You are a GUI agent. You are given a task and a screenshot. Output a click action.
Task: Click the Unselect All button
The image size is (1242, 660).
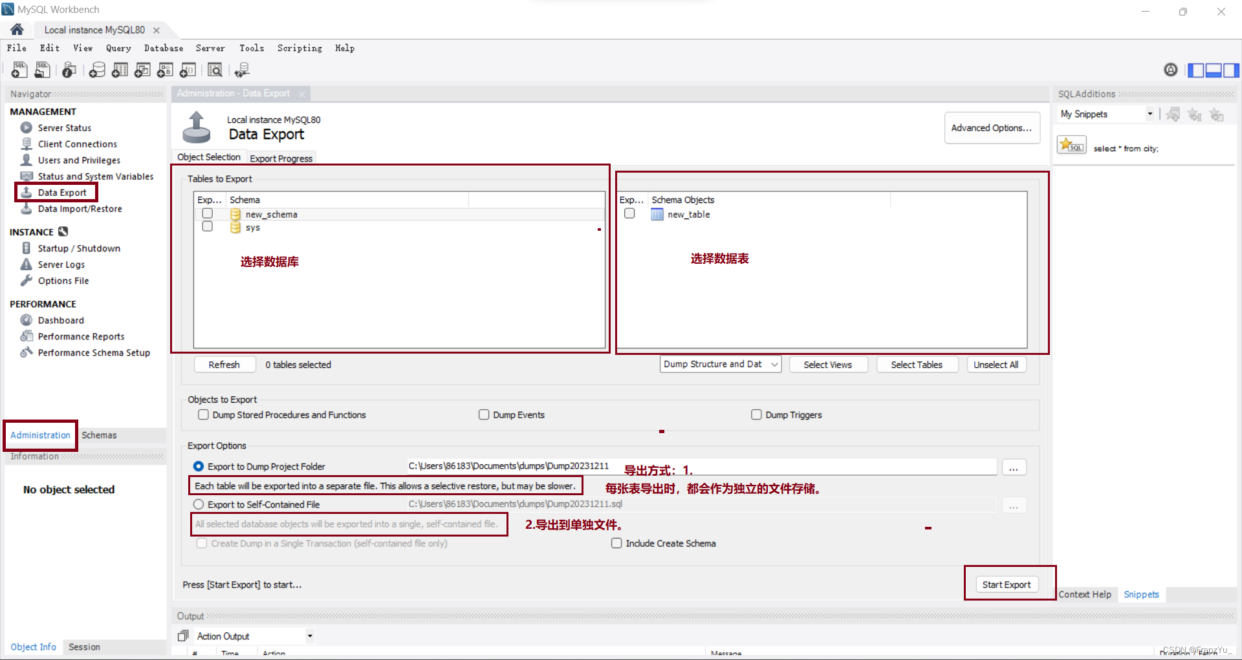pyautogui.click(x=996, y=365)
